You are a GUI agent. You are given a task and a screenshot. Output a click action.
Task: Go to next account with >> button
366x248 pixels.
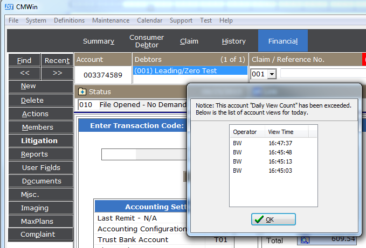57,73
